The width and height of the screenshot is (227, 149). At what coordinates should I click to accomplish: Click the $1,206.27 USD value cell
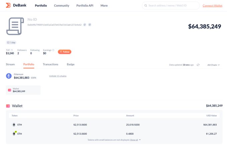(211, 134)
